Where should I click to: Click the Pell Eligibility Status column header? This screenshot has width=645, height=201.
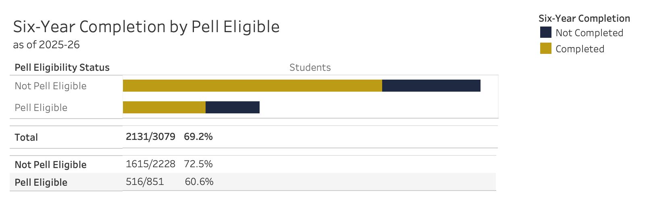pos(62,68)
